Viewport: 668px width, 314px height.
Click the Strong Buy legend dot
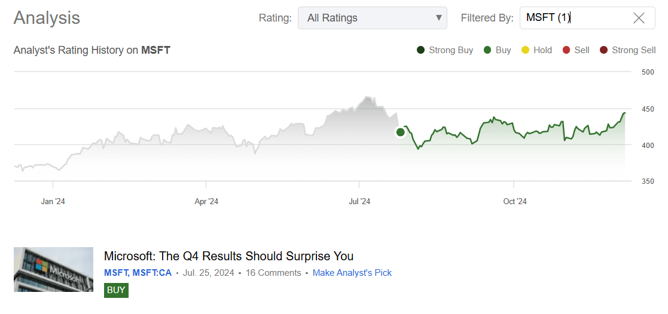click(x=421, y=50)
